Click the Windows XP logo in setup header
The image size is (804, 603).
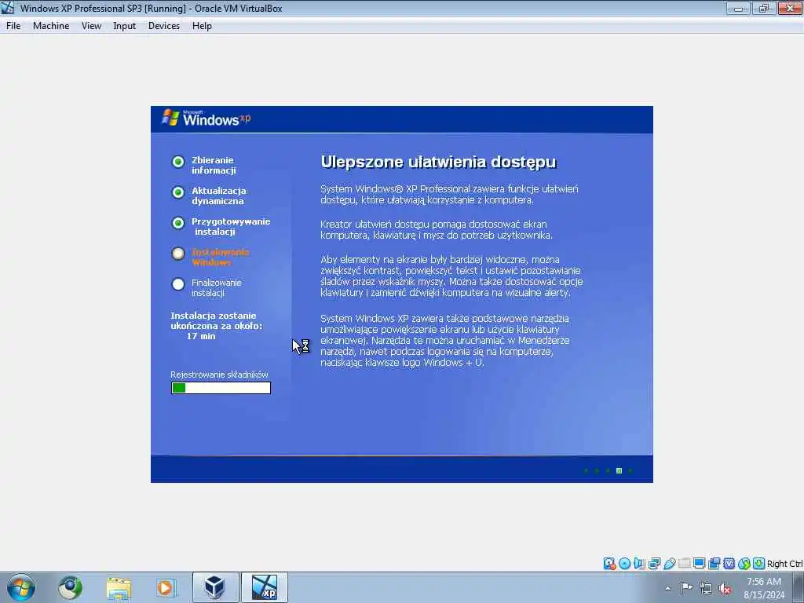click(206, 119)
